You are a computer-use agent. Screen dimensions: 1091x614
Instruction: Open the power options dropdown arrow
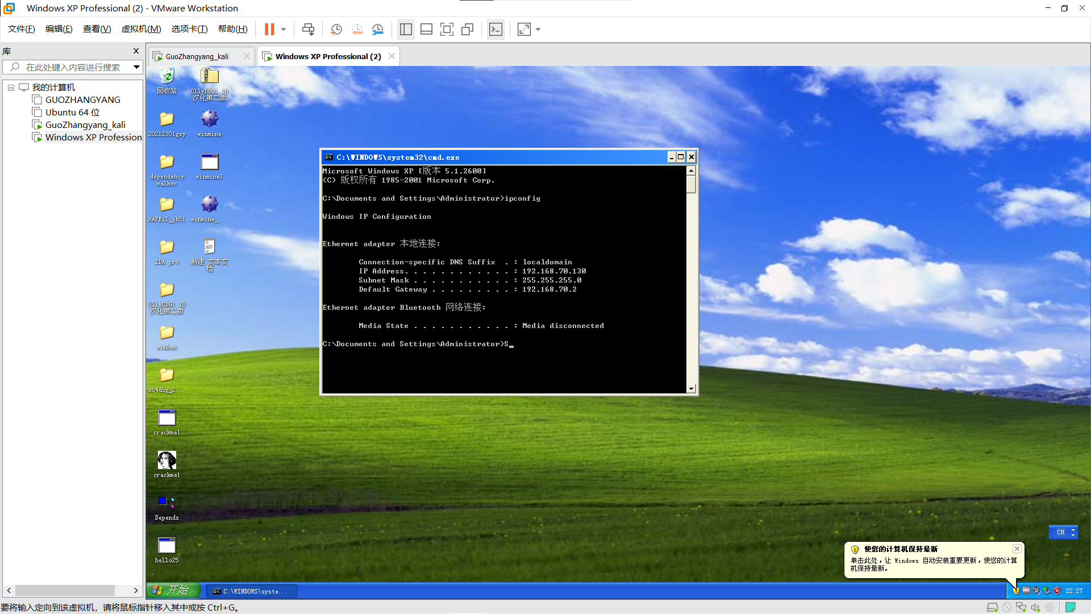tap(284, 29)
